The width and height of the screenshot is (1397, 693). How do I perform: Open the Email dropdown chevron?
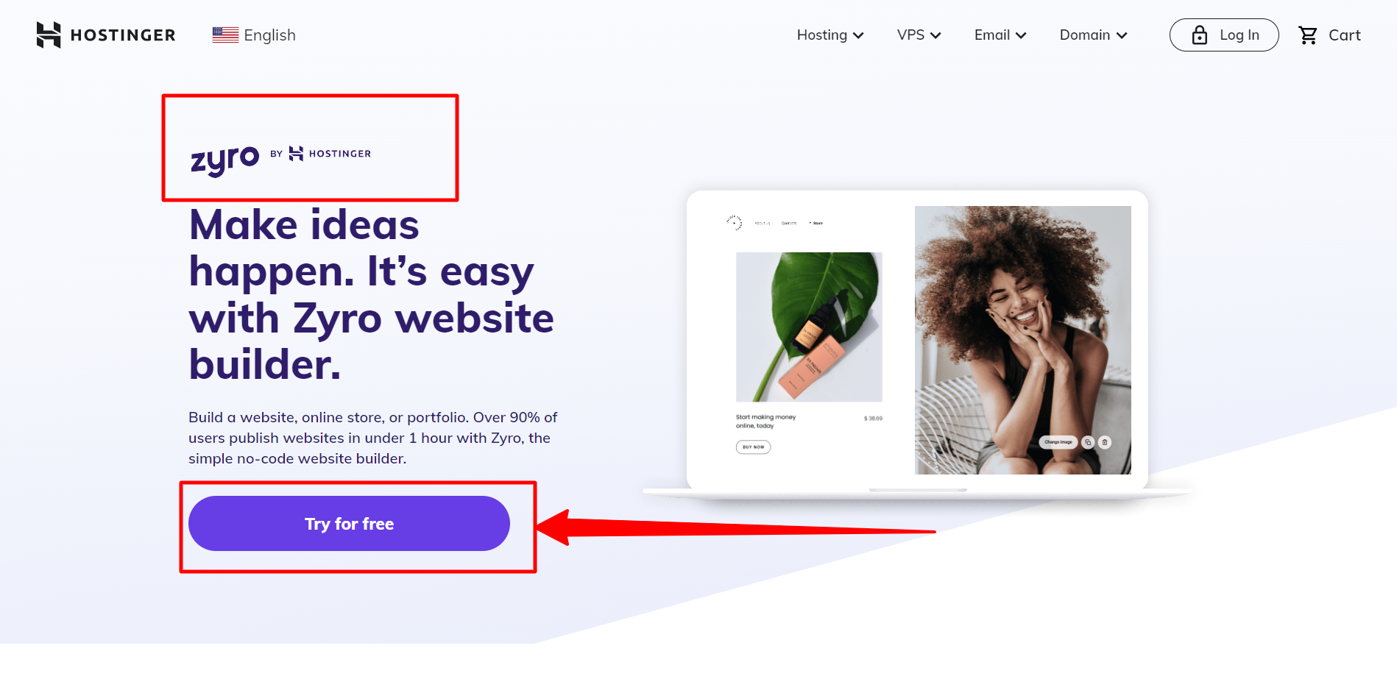click(x=1021, y=35)
